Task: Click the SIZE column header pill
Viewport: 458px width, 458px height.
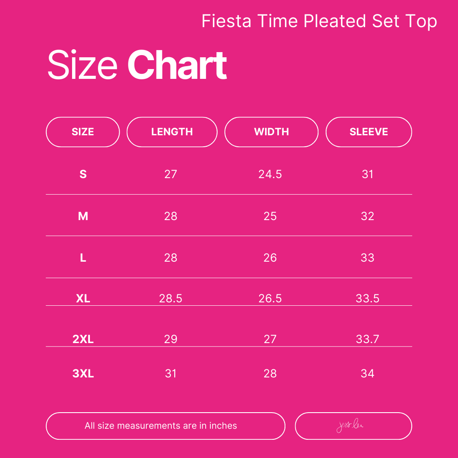Action: [83, 132]
